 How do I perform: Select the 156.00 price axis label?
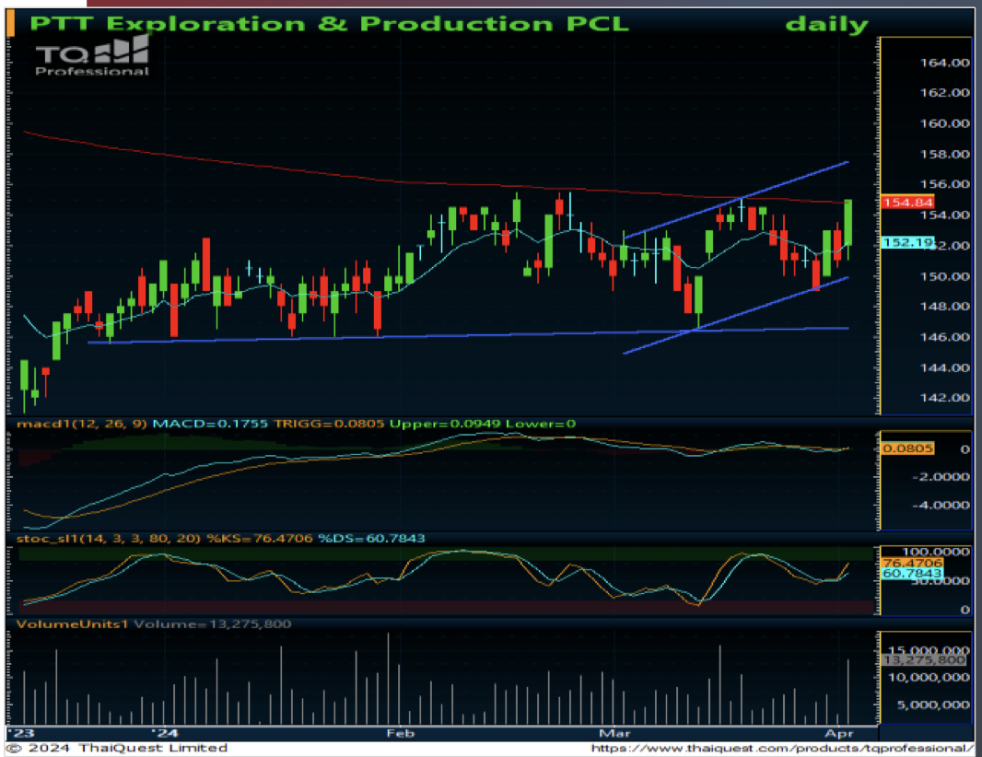pyautogui.click(x=944, y=184)
